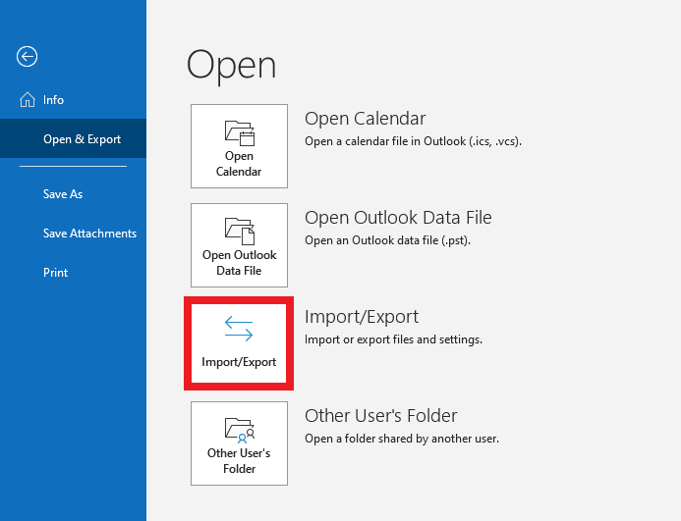
Task: Click the 'Open Calendar' heading text
Action: [365, 119]
